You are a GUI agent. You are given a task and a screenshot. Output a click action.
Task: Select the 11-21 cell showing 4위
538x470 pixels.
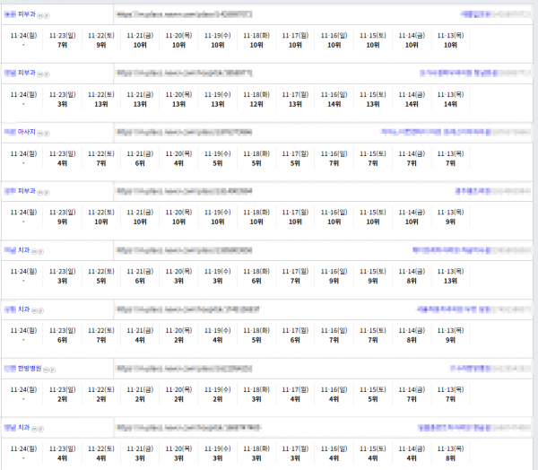click(140, 335)
